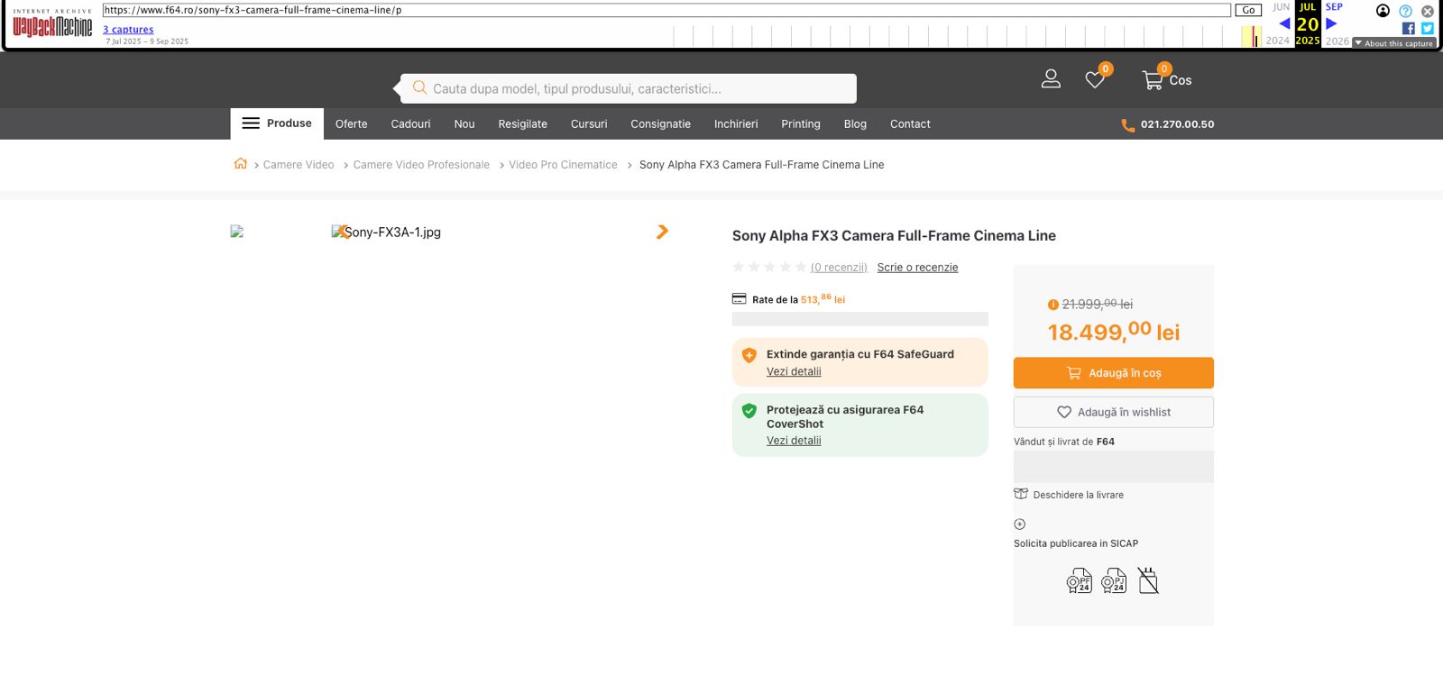
Task: Open the Produse hamburger menu
Action: (x=277, y=123)
